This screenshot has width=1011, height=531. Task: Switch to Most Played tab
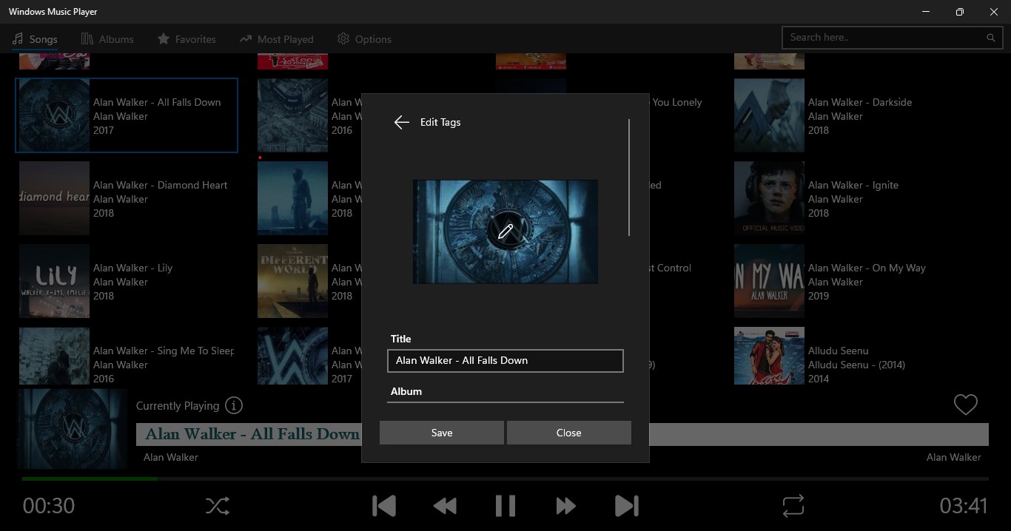pos(276,39)
